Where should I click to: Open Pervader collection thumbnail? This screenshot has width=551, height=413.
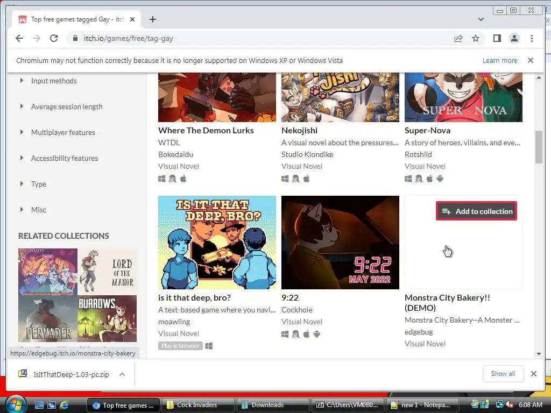(x=48, y=318)
